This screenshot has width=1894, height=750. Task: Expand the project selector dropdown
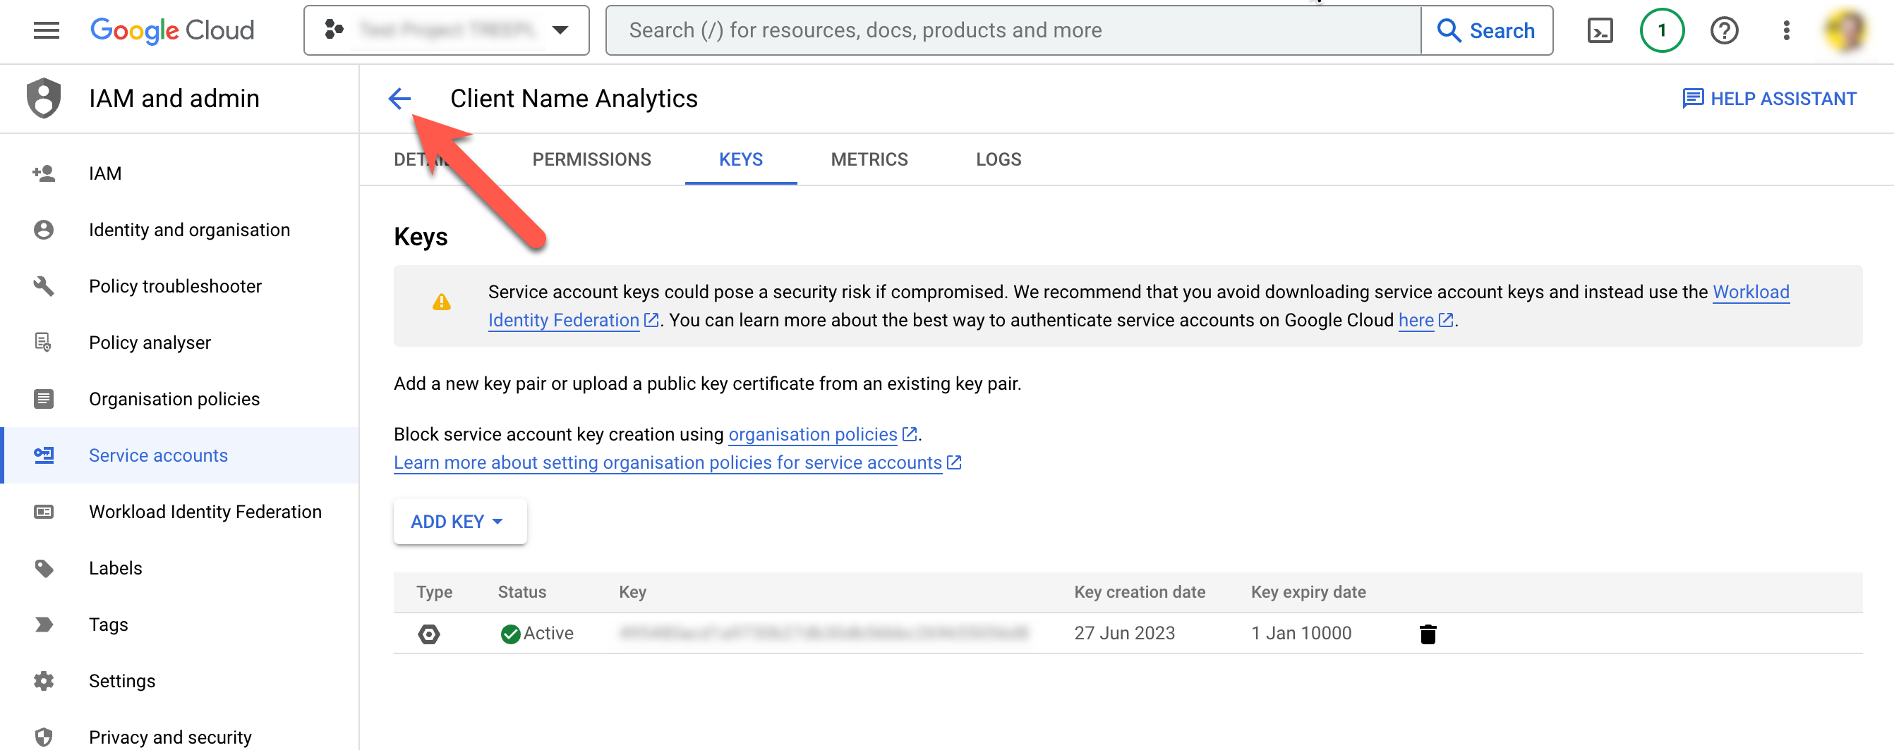click(x=446, y=30)
